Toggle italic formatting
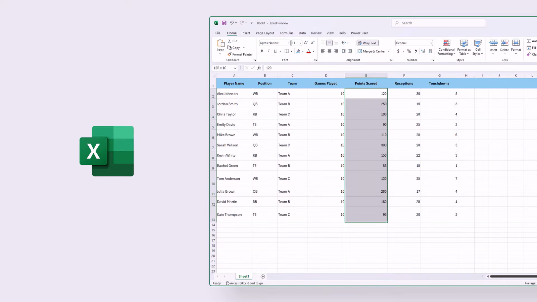This screenshot has height=302, width=537. pos(268,51)
